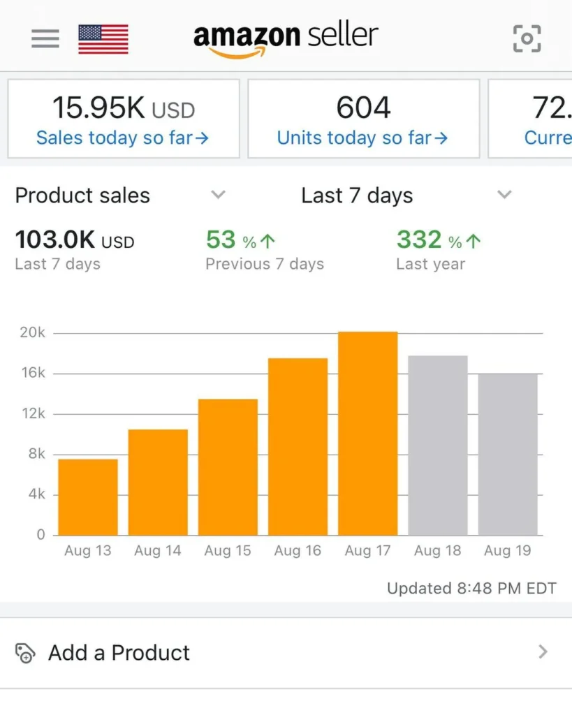Tap the Amazon Seller logo
Image resolution: width=572 pixels, height=715 pixels.
pyautogui.click(x=286, y=38)
